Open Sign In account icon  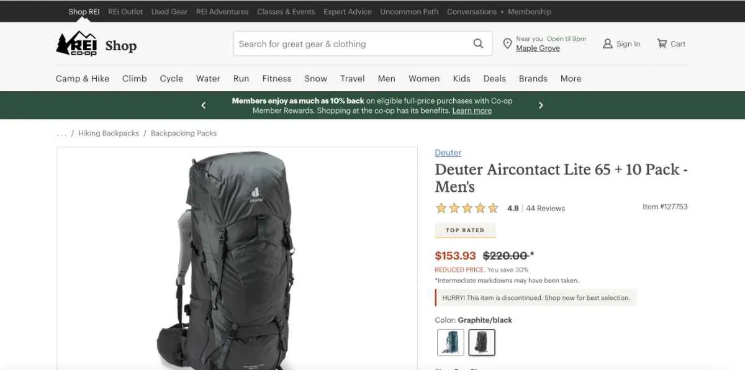click(608, 43)
